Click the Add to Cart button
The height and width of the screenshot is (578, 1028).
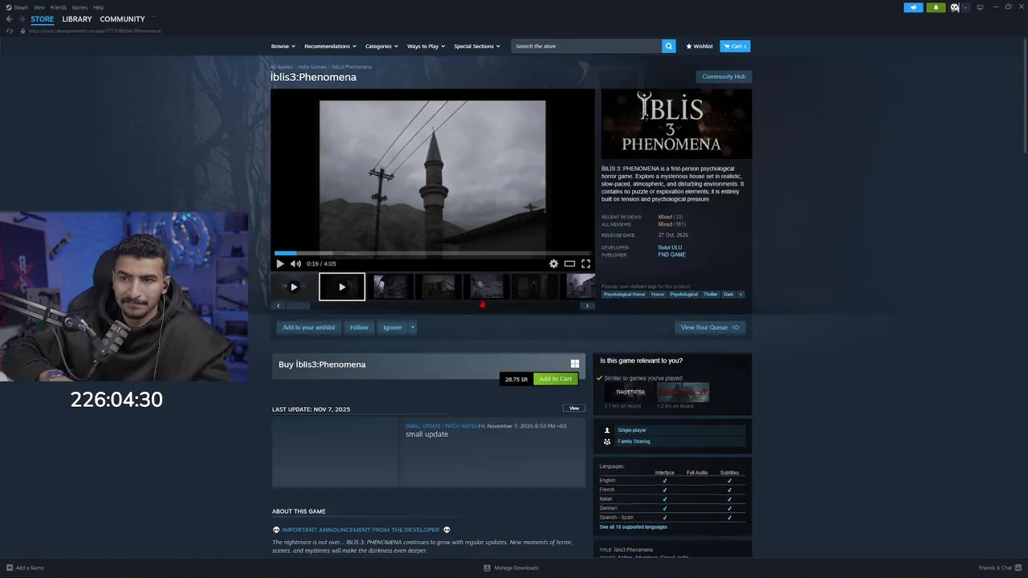[x=556, y=379]
